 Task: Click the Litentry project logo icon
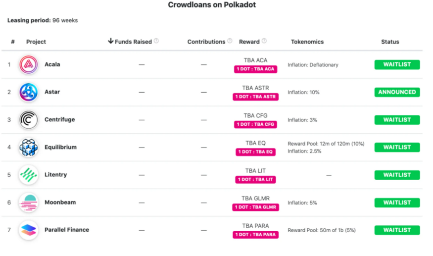(x=28, y=175)
